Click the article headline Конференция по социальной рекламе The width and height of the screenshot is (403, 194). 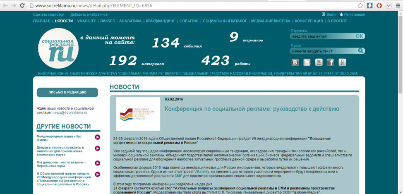pos(252,109)
